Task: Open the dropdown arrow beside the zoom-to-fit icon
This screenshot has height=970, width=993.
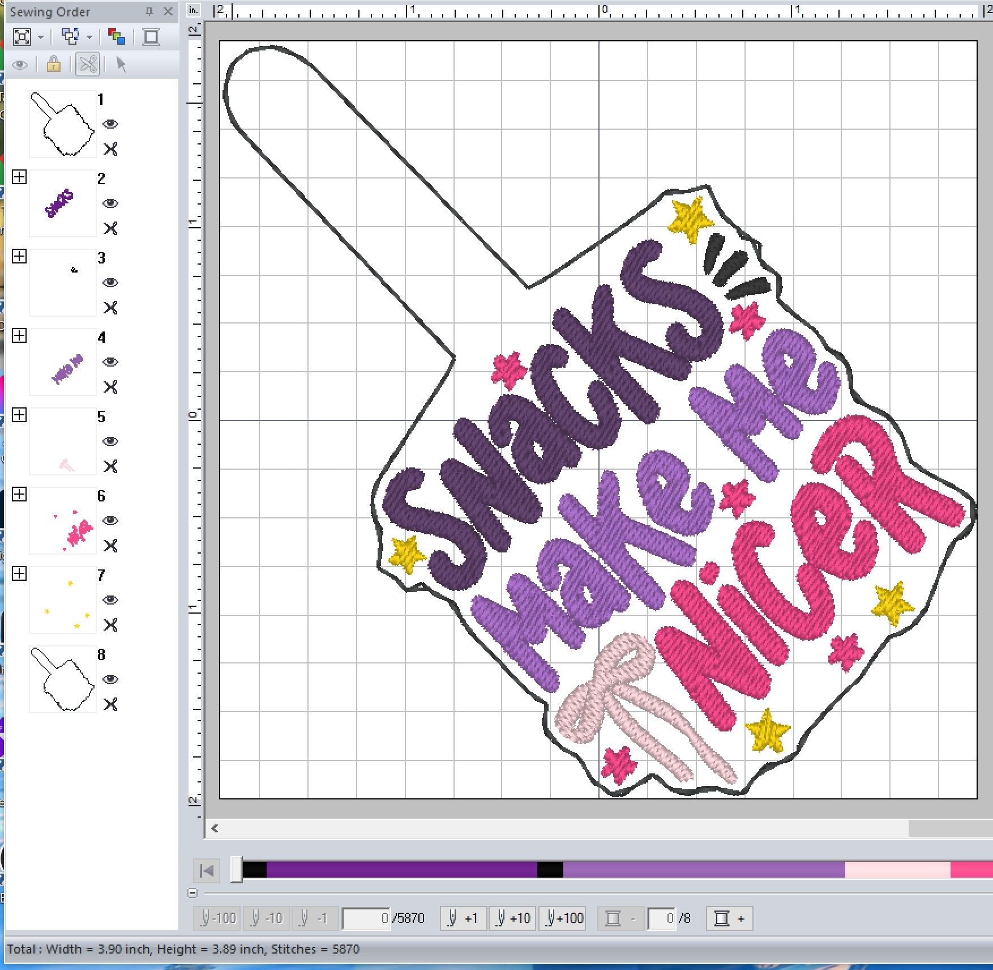Action: pos(41,37)
